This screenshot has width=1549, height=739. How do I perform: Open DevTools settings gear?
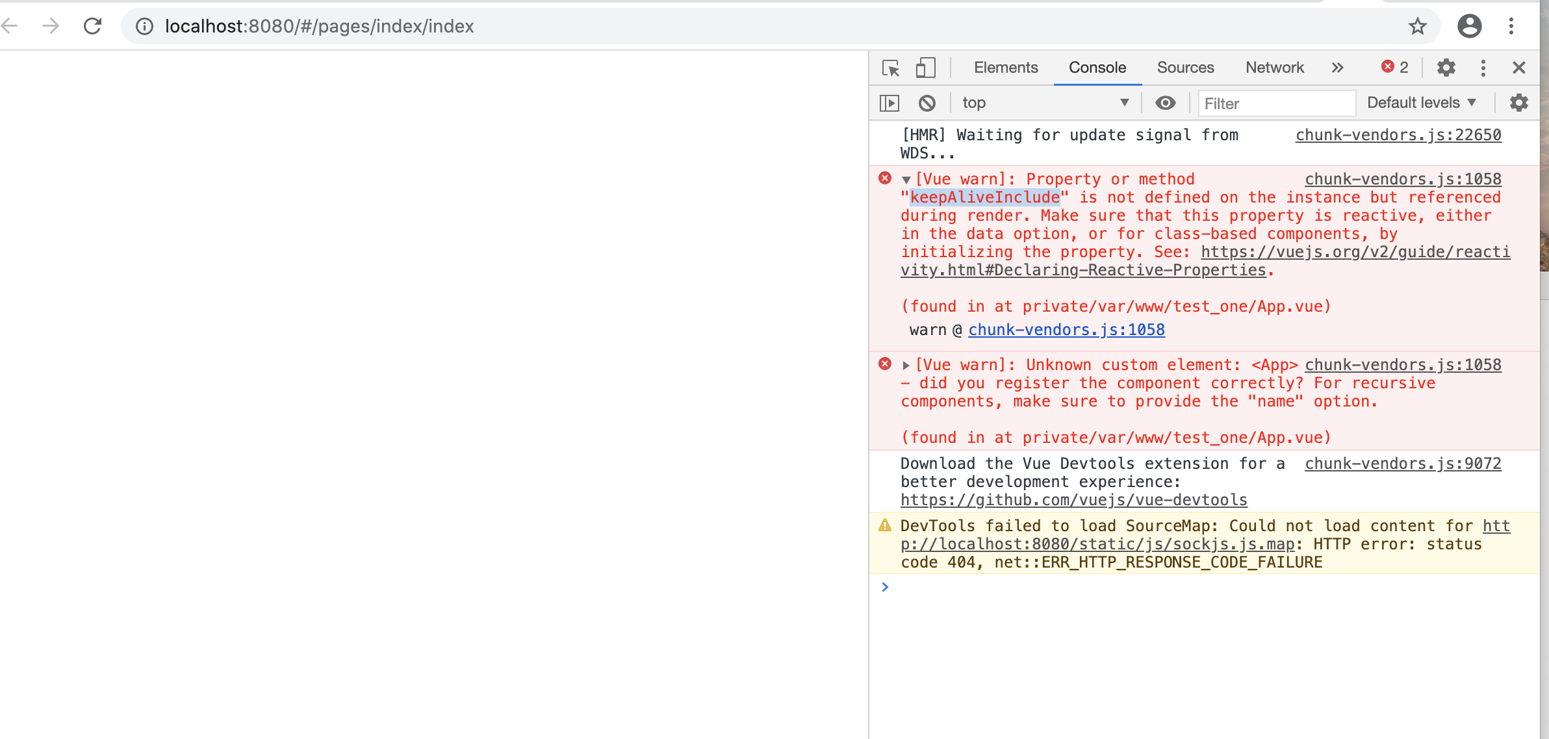coord(1446,68)
